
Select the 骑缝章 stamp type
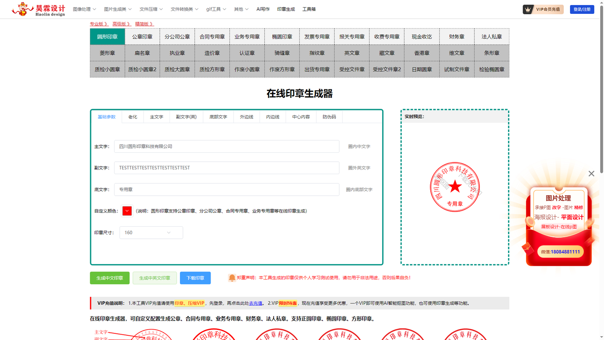click(x=282, y=53)
